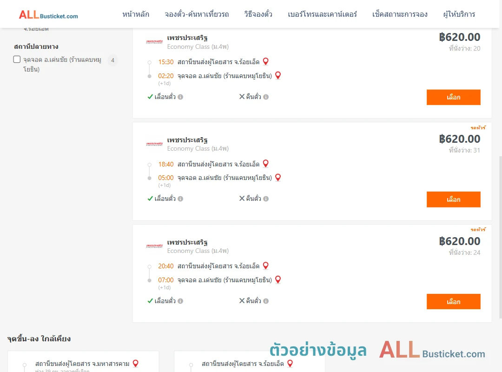502x372 pixels.
Task: Open map pin for 18:40 Roi Et departure station
Action: pos(265,164)
